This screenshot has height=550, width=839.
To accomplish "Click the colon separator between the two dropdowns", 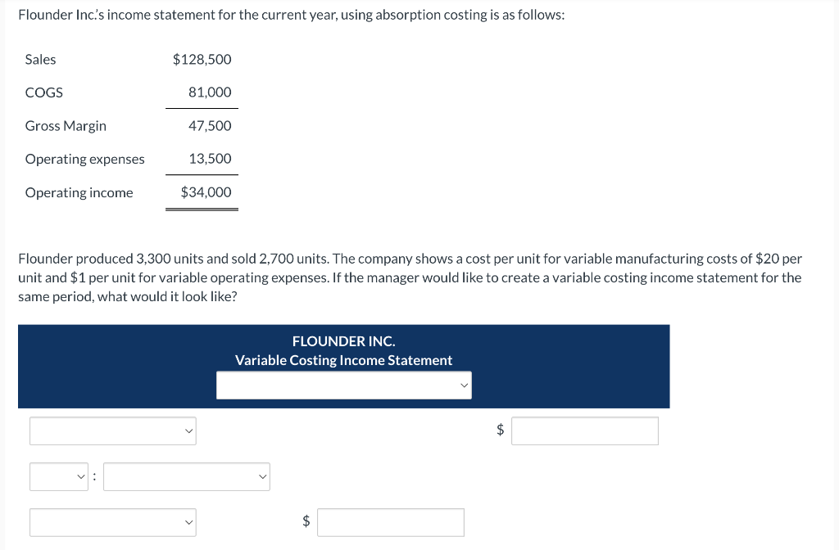I will pos(94,476).
